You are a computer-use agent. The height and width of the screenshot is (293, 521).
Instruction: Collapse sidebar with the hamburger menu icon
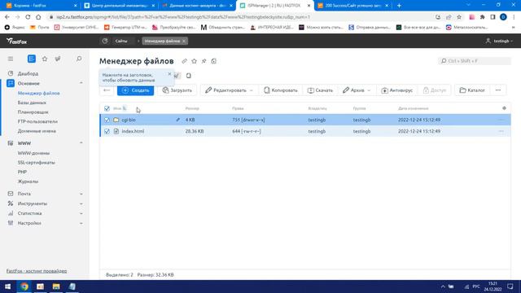[x=11, y=59]
